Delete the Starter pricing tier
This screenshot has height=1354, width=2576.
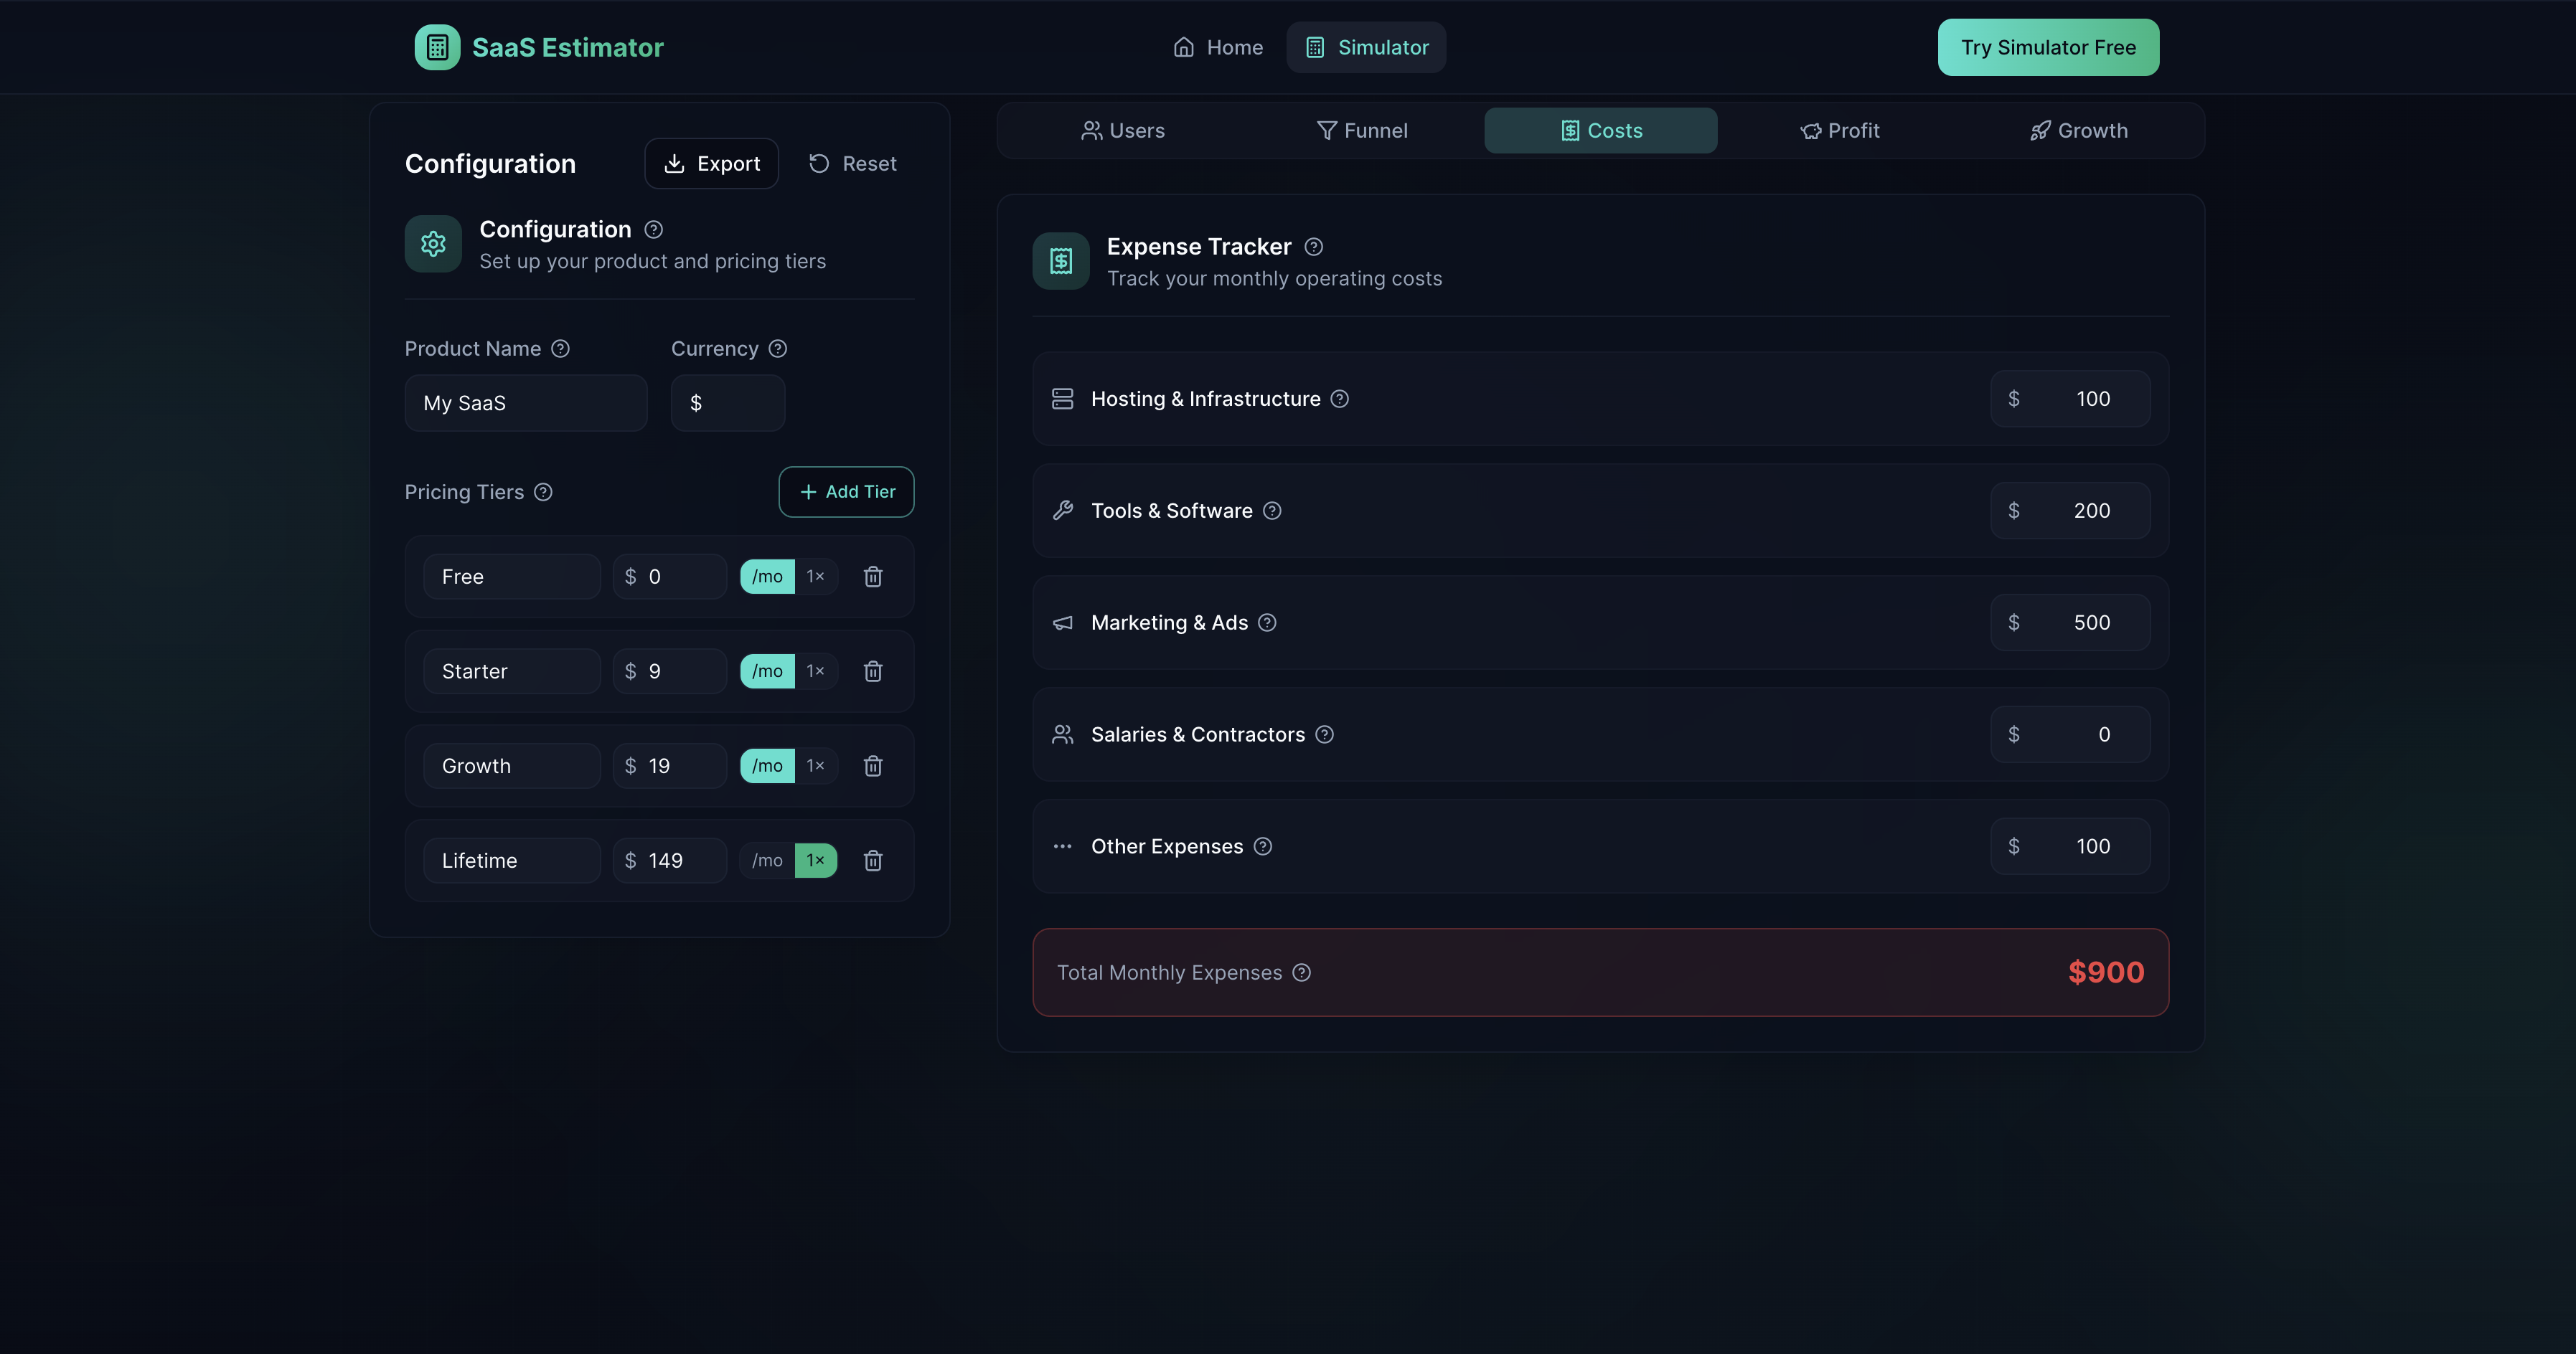pyautogui.click(x=873, y=671)
